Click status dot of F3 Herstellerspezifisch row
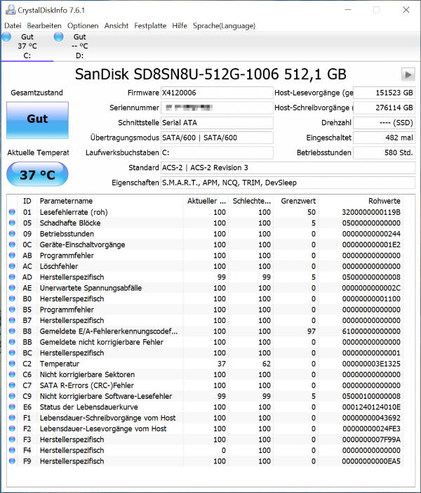The height and width of the screenshot is (493, 421). 12,440
